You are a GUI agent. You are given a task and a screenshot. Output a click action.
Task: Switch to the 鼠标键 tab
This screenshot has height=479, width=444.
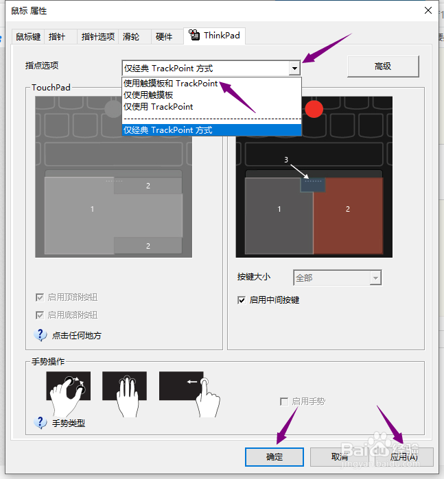pyautogui.click(x=28, y=37)
